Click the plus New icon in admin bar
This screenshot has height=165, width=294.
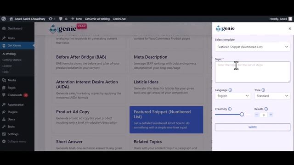73,19
